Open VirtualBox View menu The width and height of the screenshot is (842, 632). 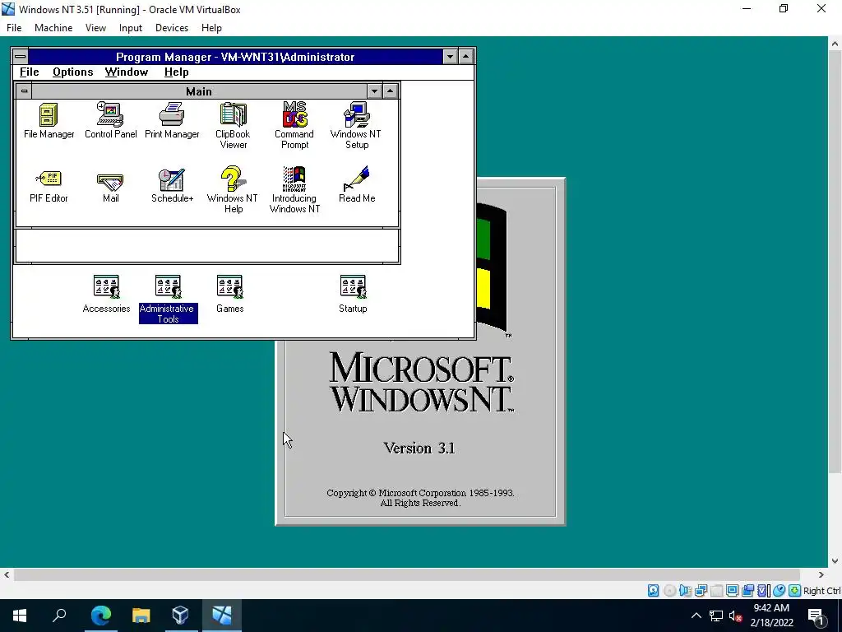click(95, 28)
